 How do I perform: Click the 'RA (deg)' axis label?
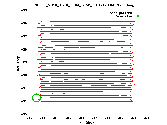click(87, 123)
